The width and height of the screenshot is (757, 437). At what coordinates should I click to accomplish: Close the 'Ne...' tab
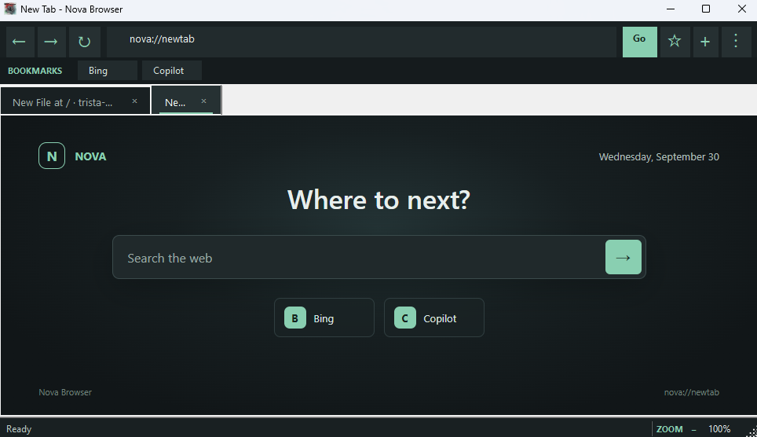click(x=203, y=101)
